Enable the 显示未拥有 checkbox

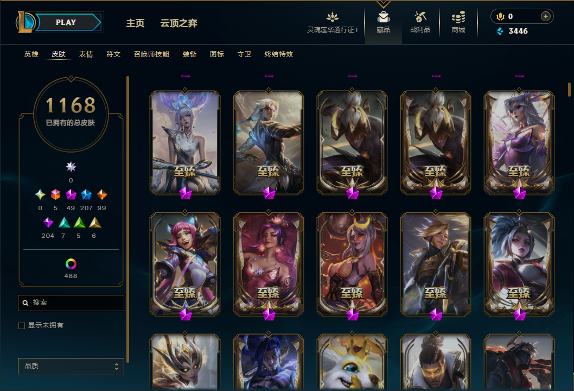[x=22, y=325]
